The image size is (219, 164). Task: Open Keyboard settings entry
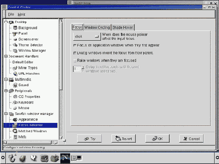click(26, 102)
